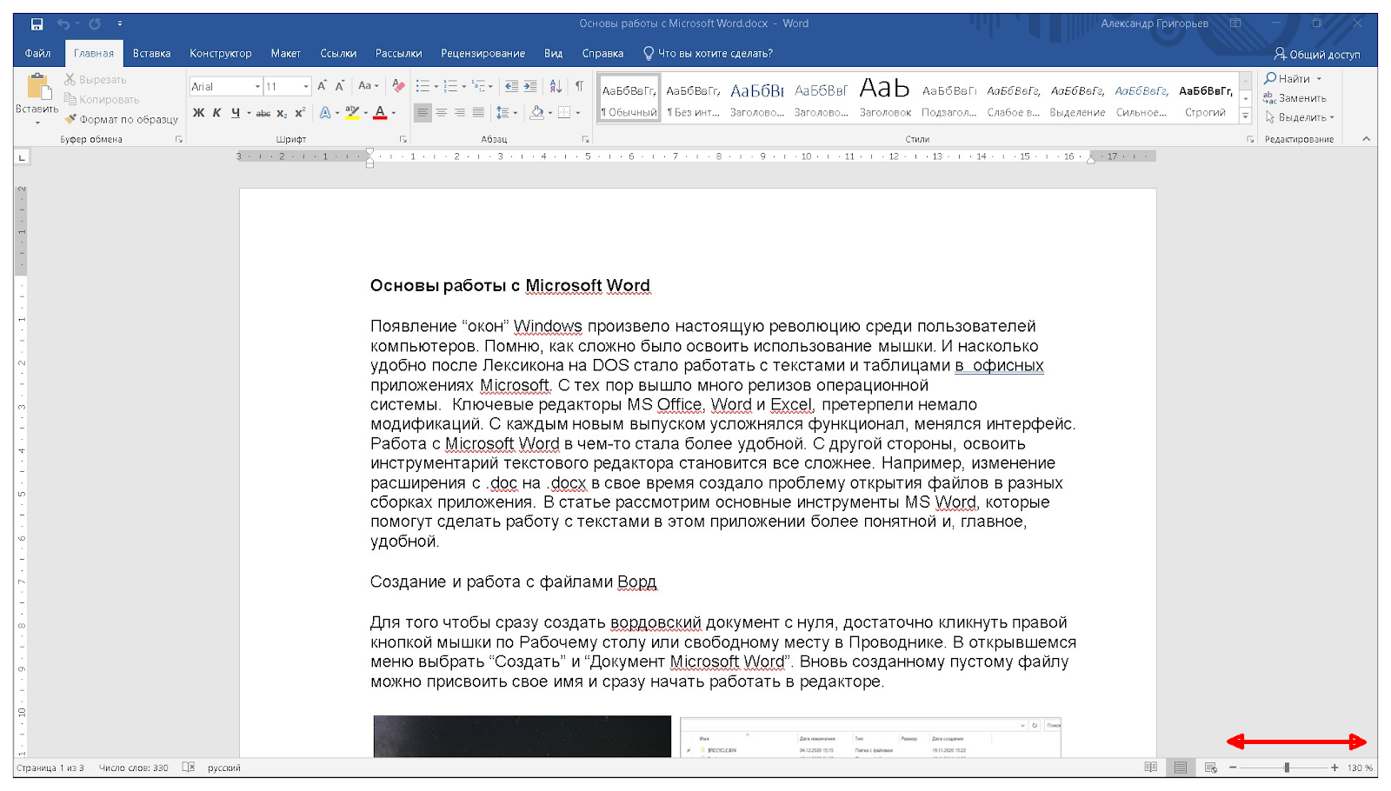Click the save icon in the title bar
This screenshot has width=1391, height=791.
37,24
